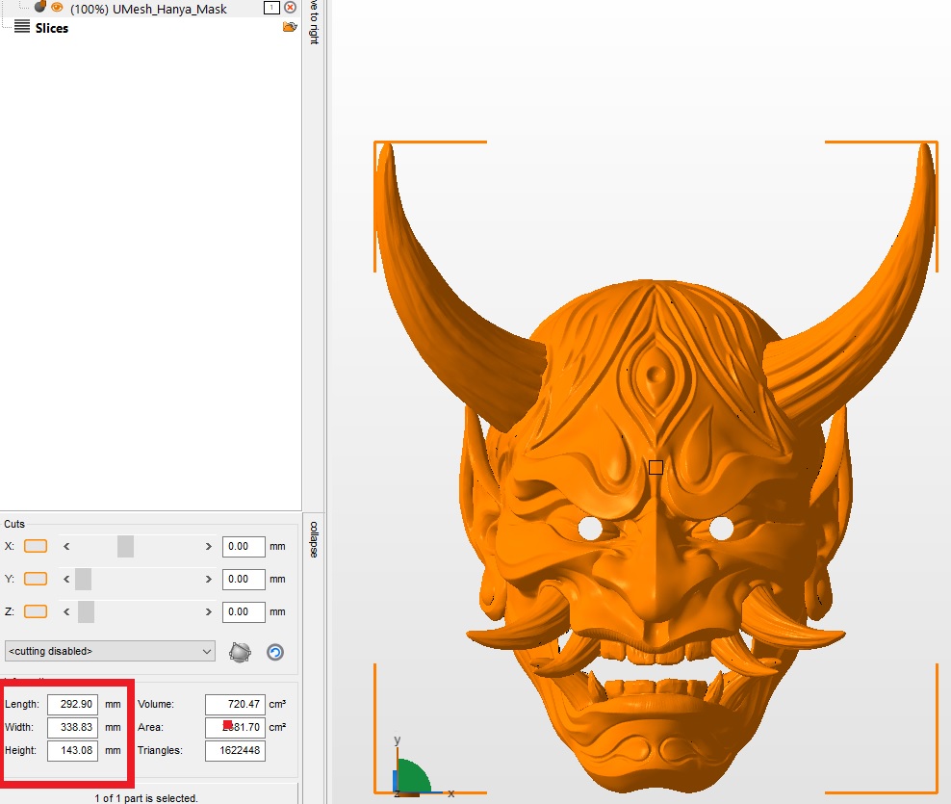
Task: Toggle the Z cut plane button
Action: [x=36, y=611]
